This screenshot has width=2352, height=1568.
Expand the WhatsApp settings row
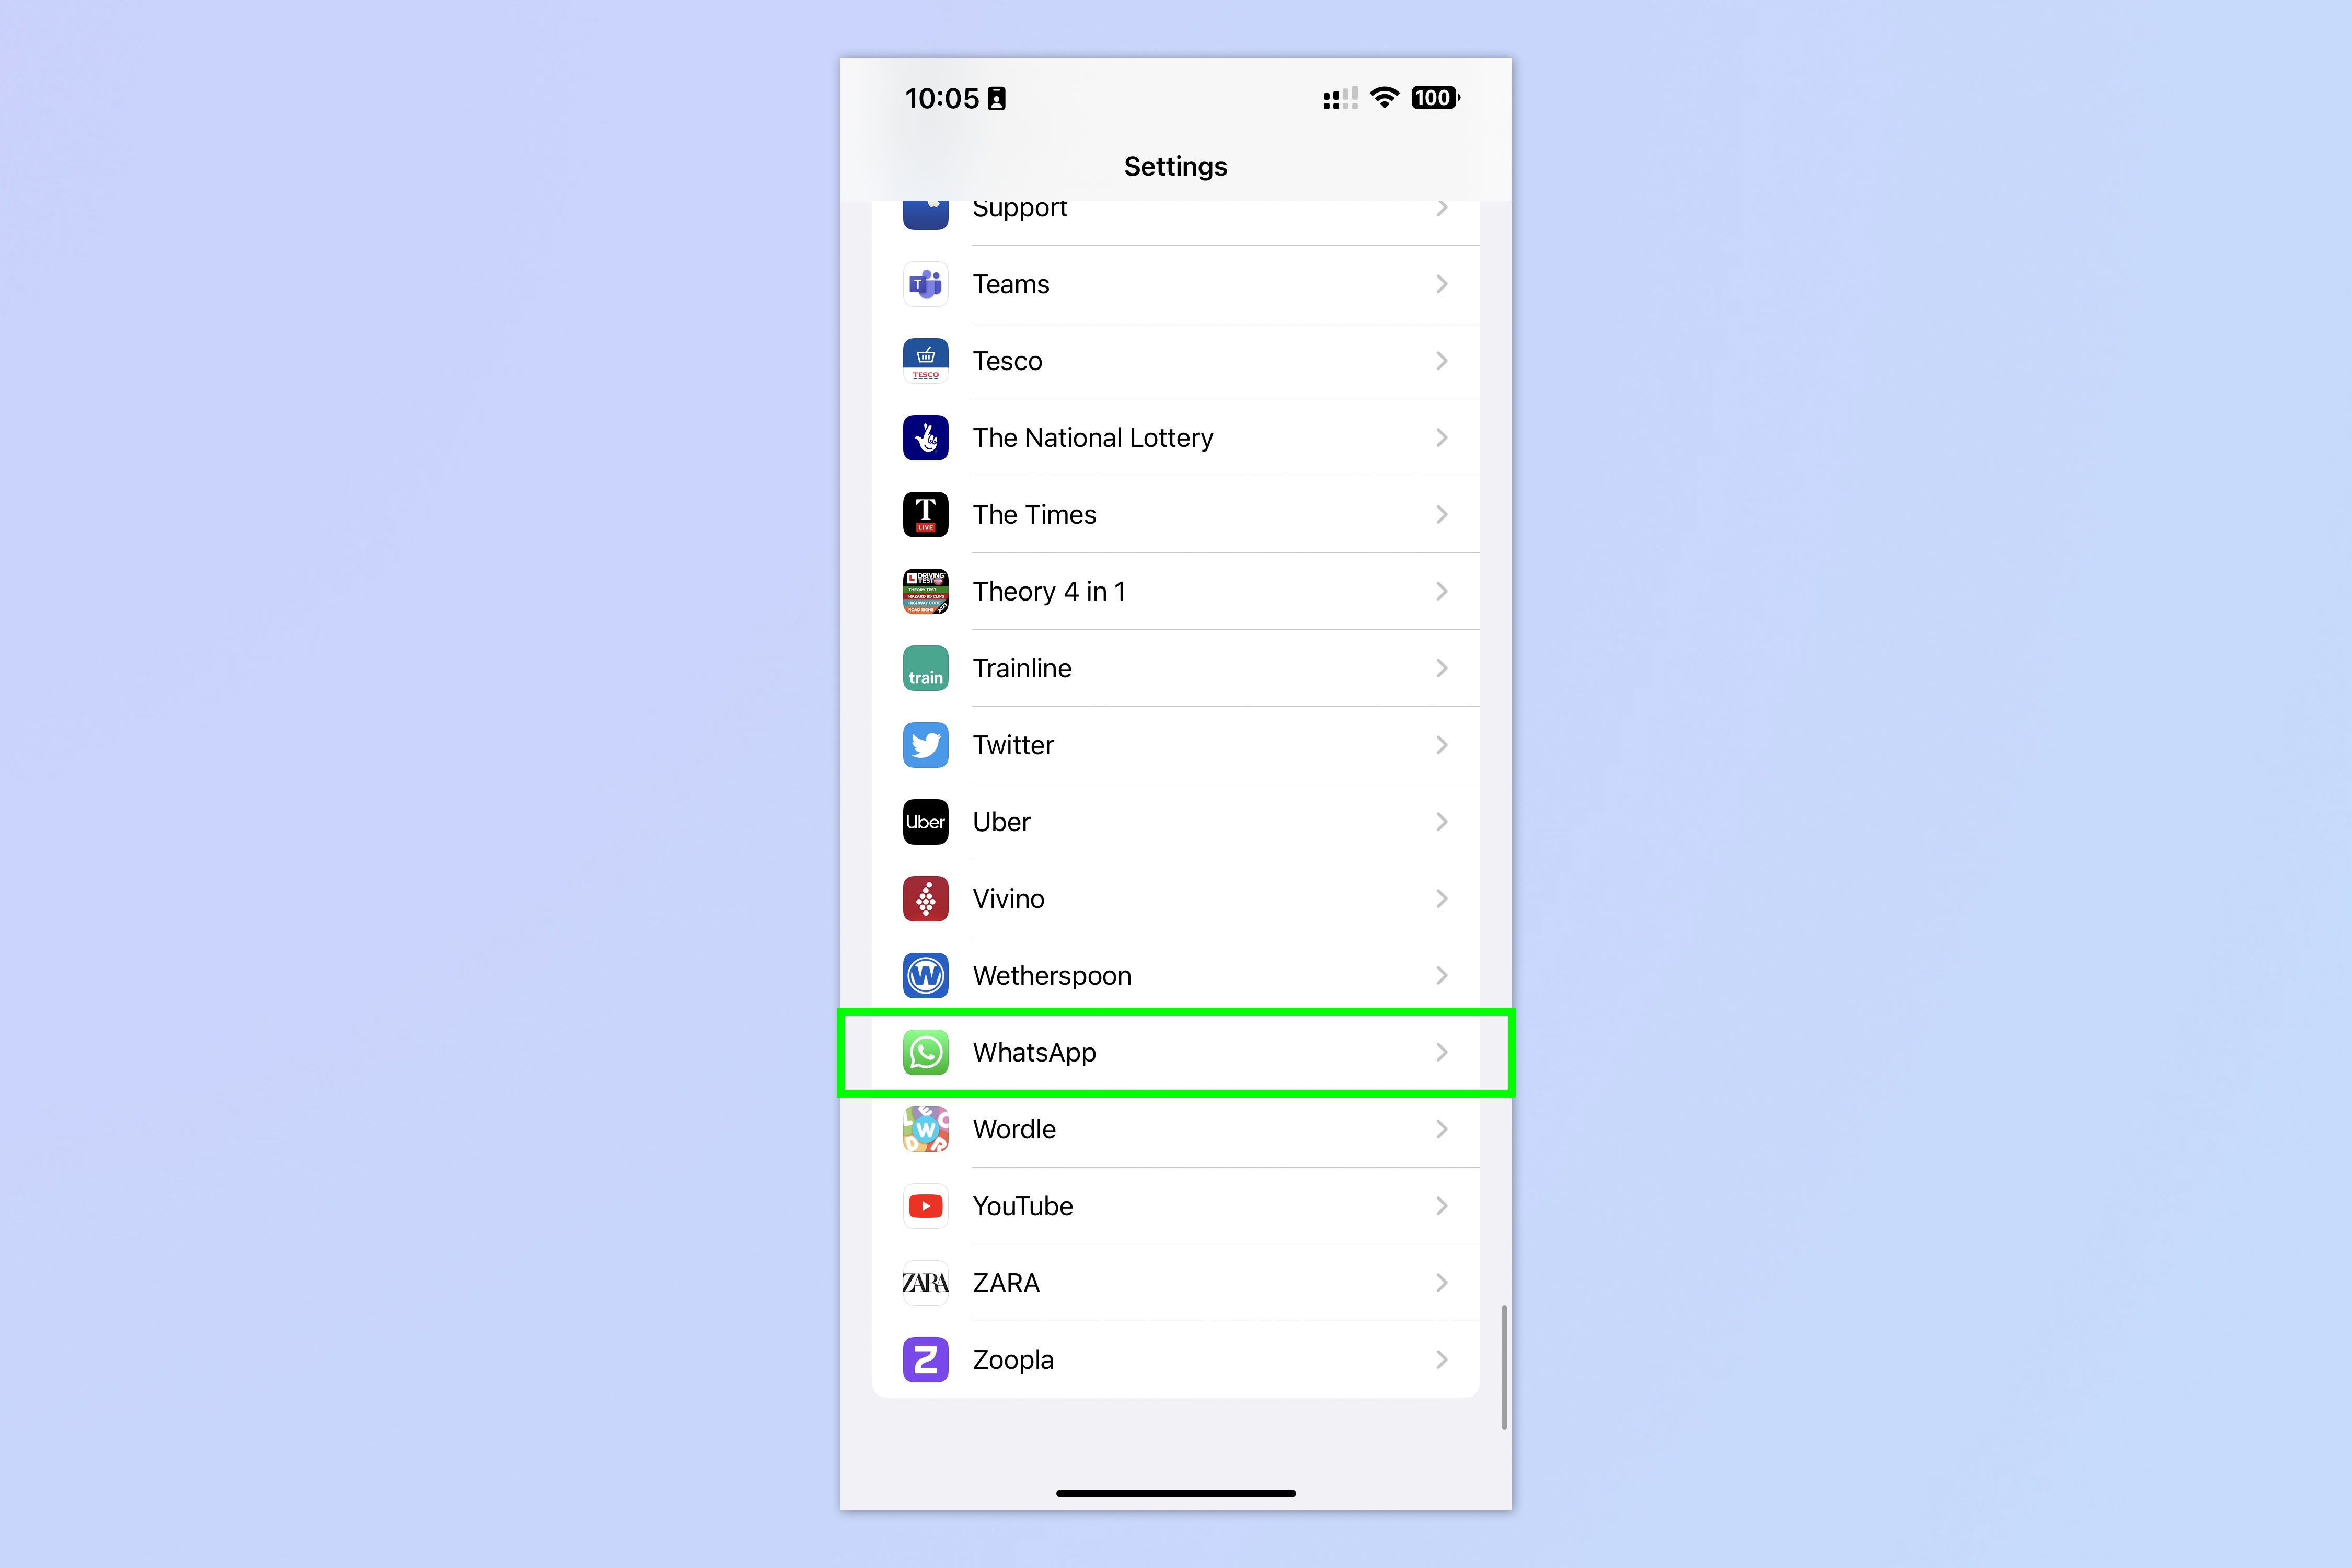point(1176,1052)
